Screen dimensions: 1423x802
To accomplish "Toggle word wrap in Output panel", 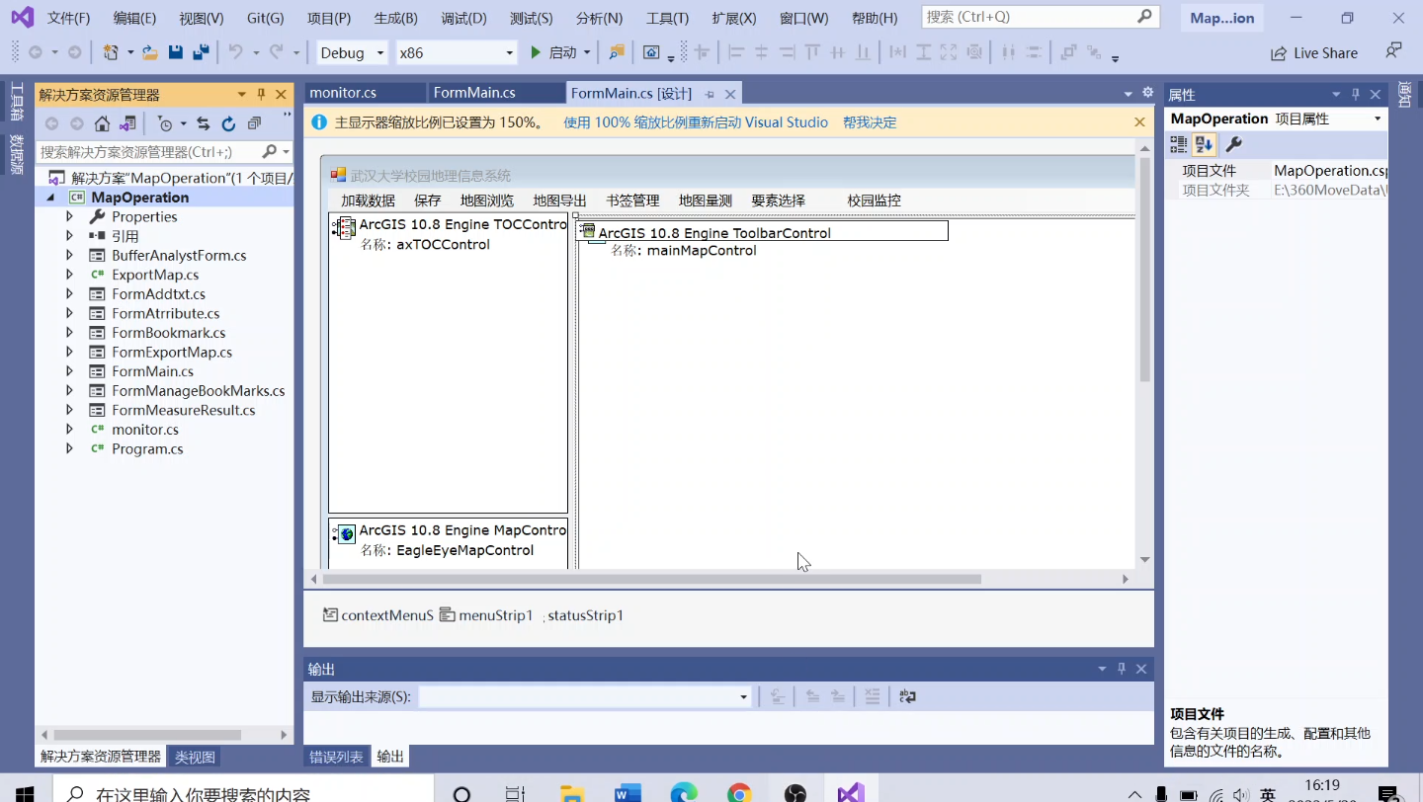I will pyautogui.click(x=908, y=696).
